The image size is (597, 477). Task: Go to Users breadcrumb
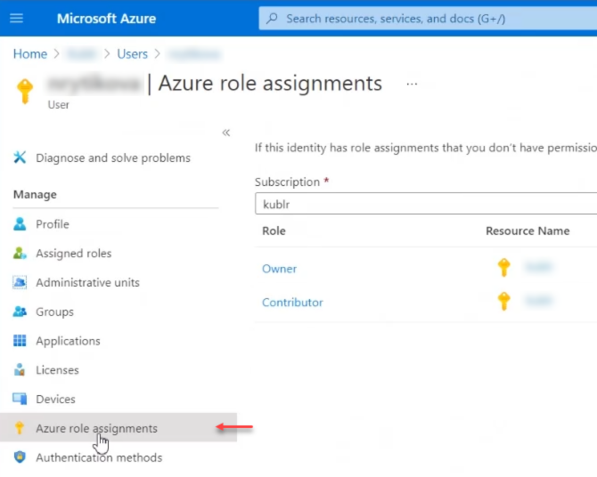point(132,54)
